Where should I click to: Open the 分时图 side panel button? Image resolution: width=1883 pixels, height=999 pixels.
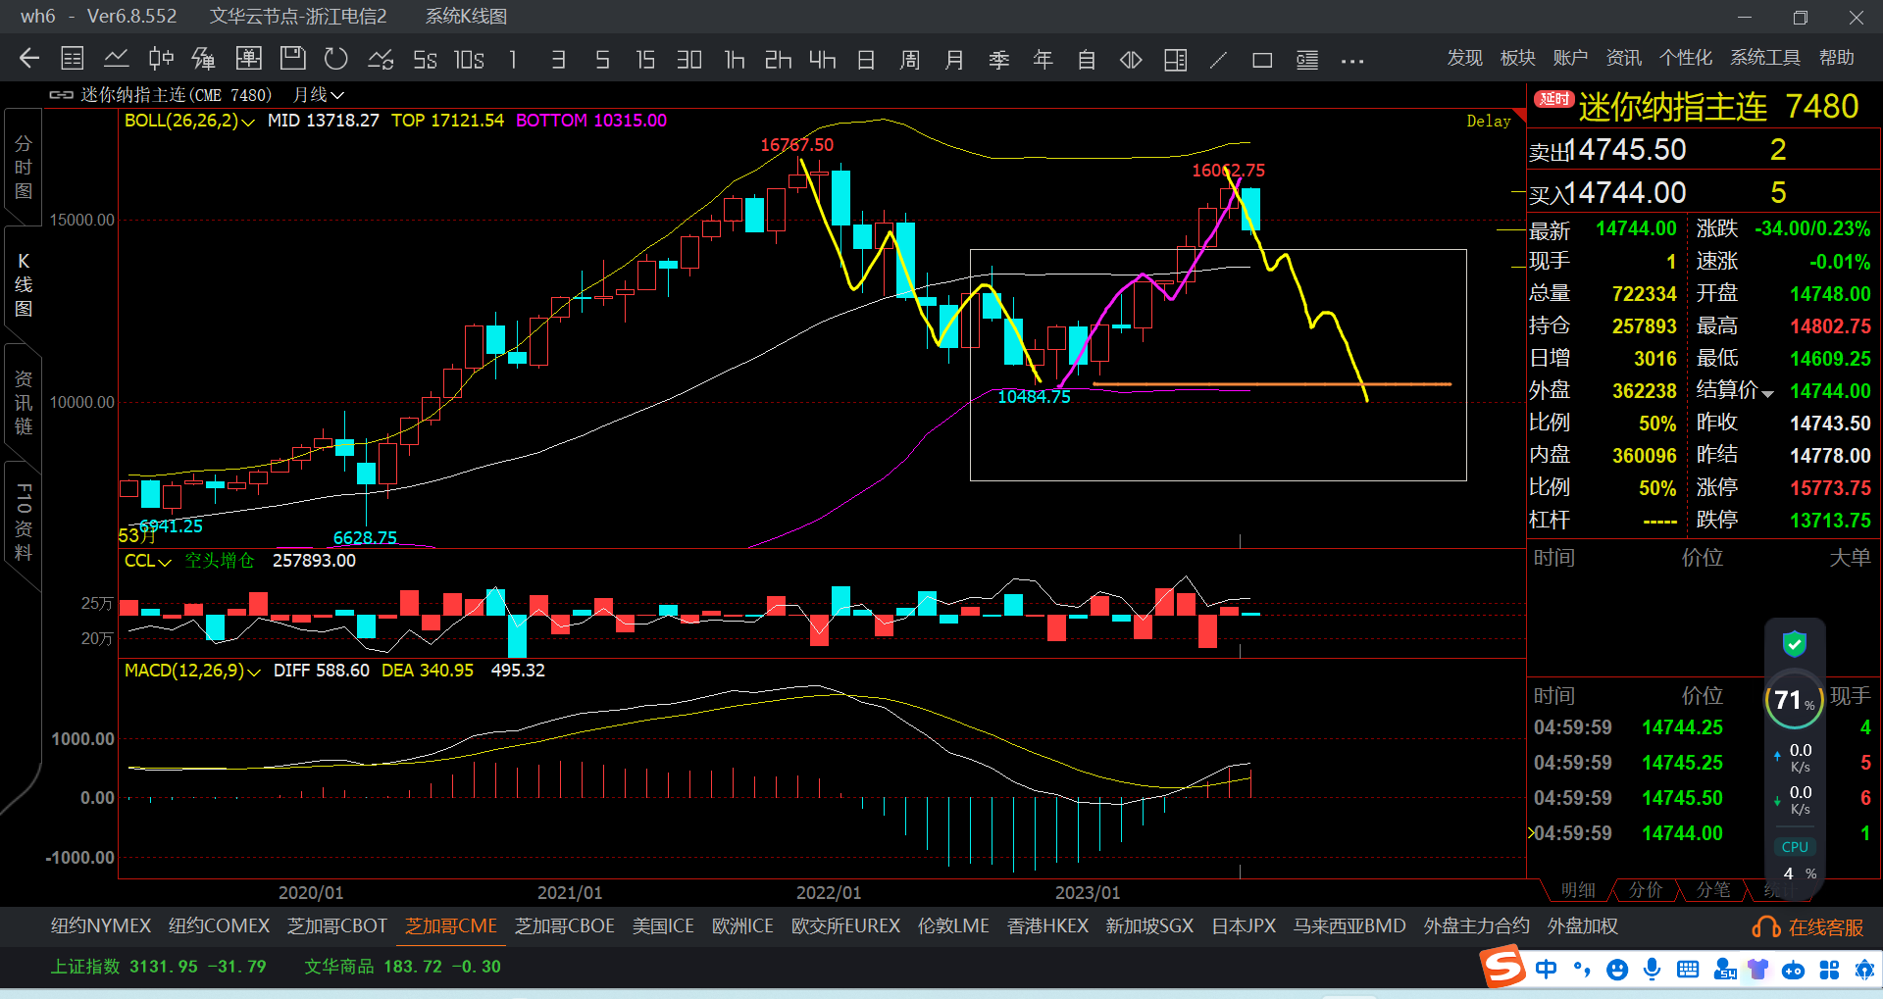(24, 168)
